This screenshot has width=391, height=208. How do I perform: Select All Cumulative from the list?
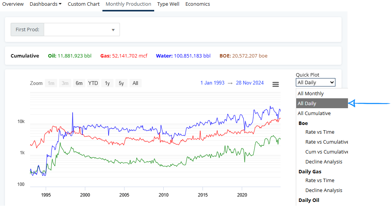click(314, 114)
